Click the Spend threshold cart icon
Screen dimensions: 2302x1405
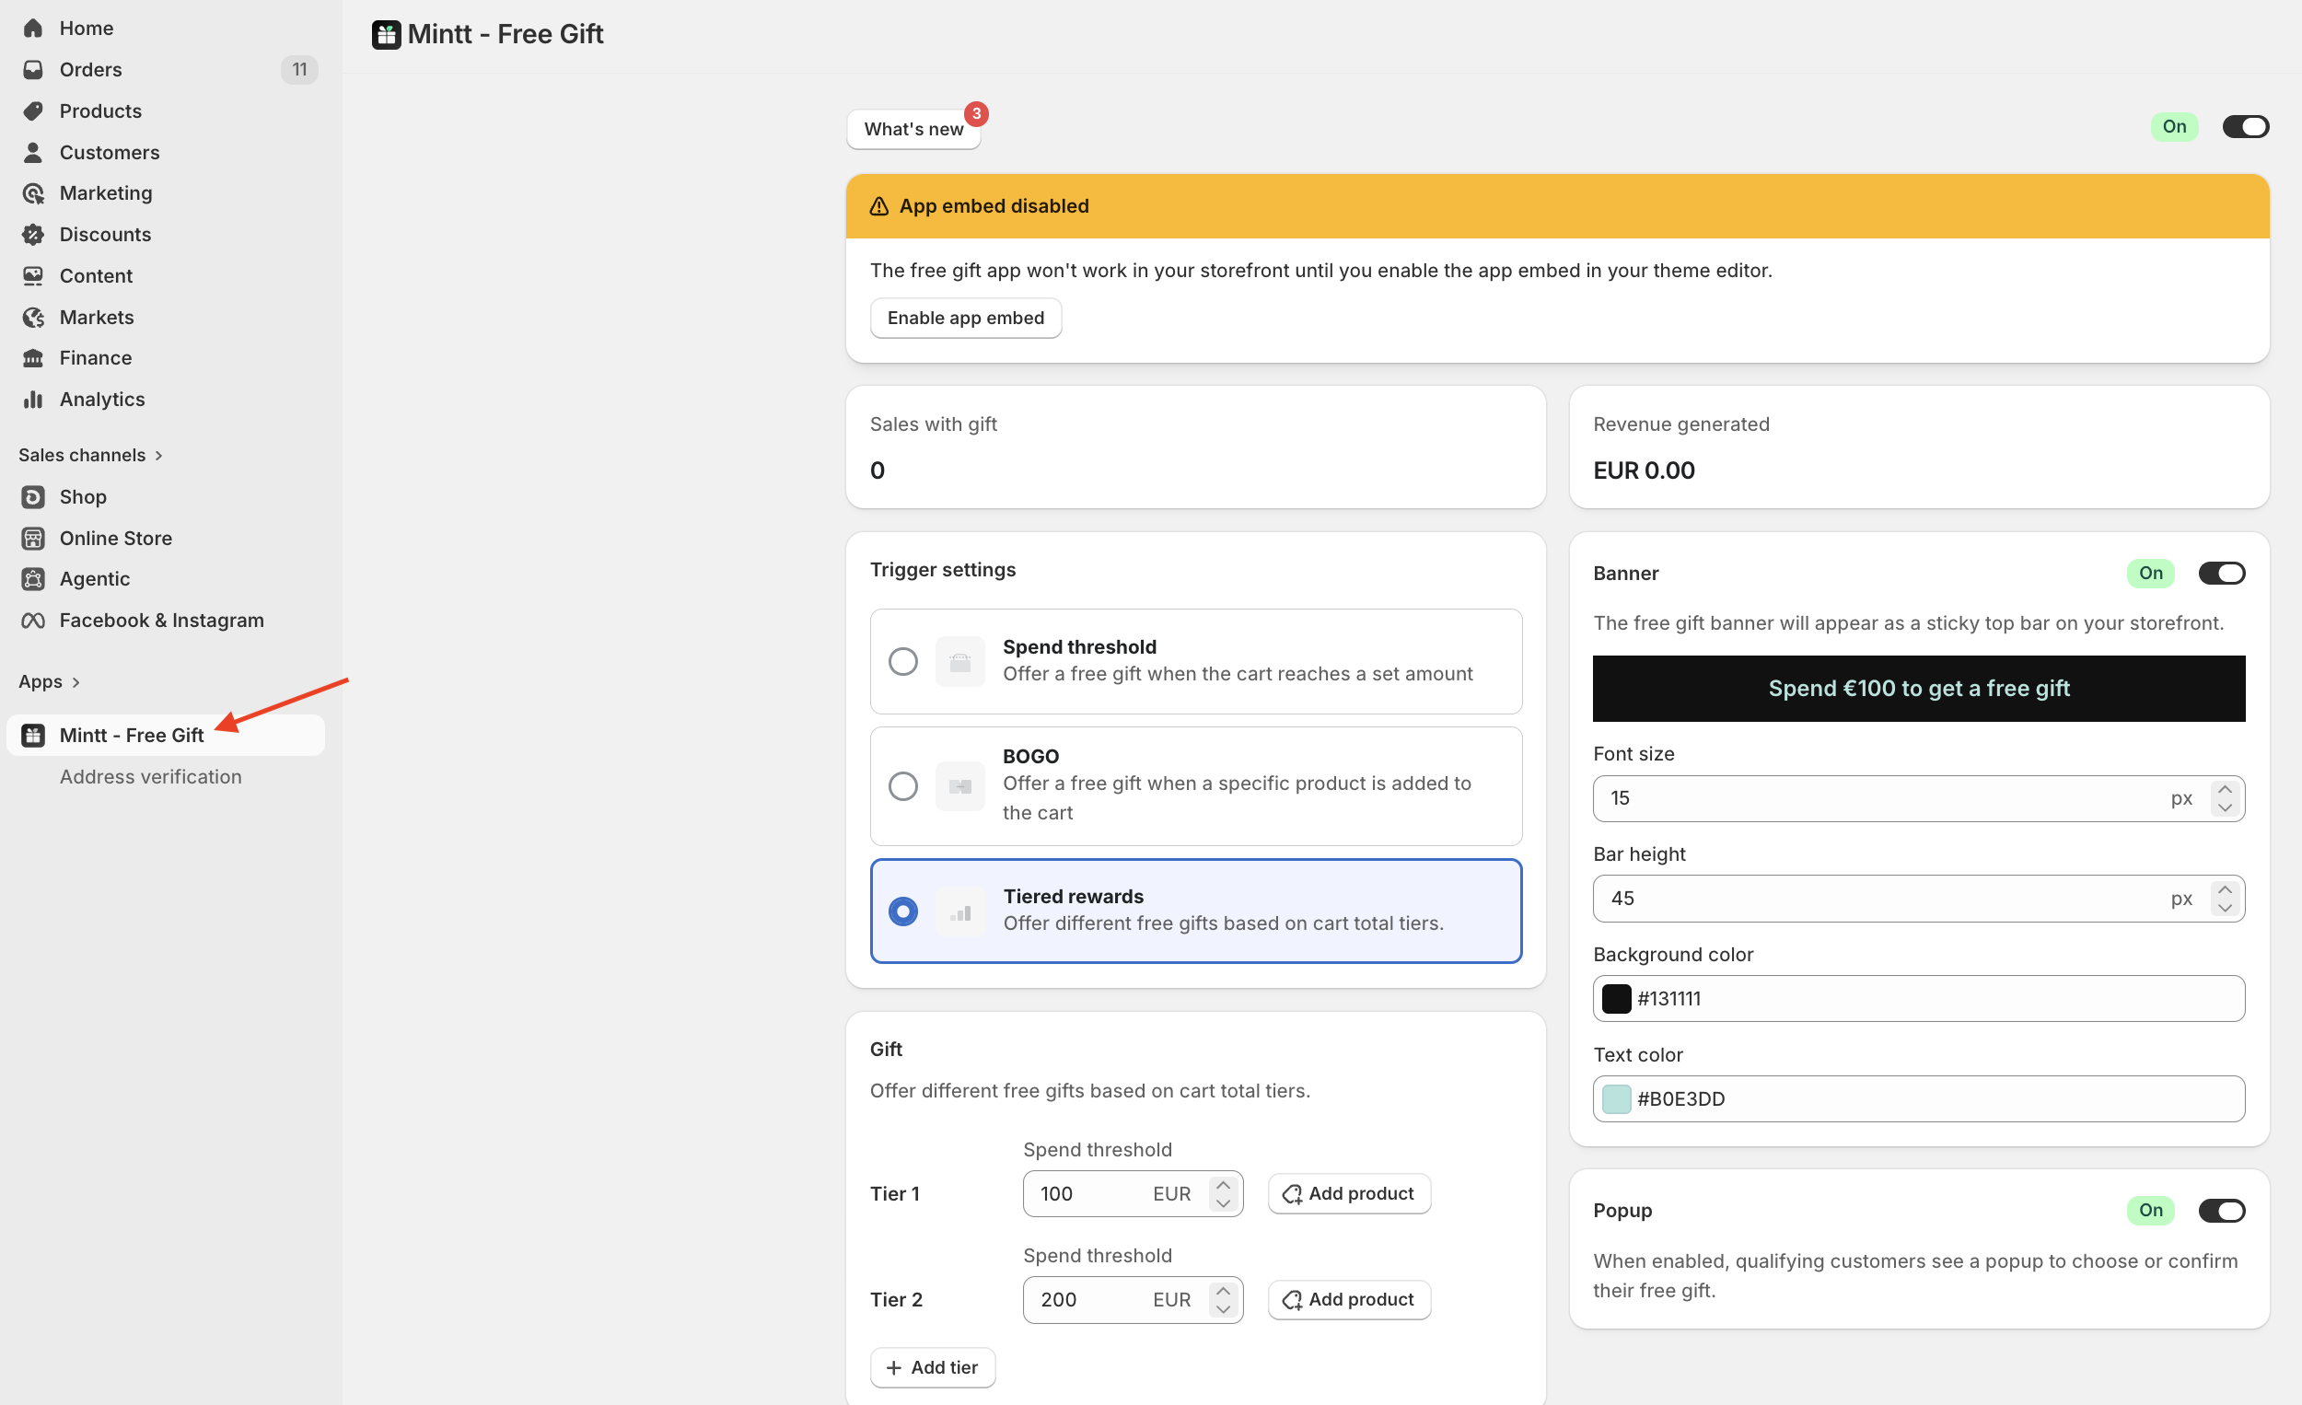coord(959,661)
